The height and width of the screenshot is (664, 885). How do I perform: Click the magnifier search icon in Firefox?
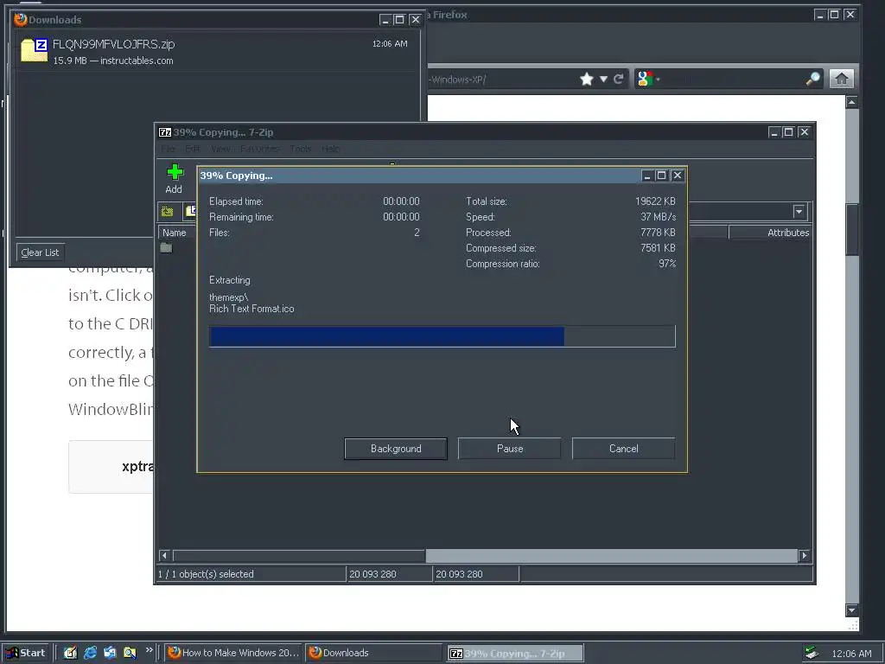click(x=812, y=79)
